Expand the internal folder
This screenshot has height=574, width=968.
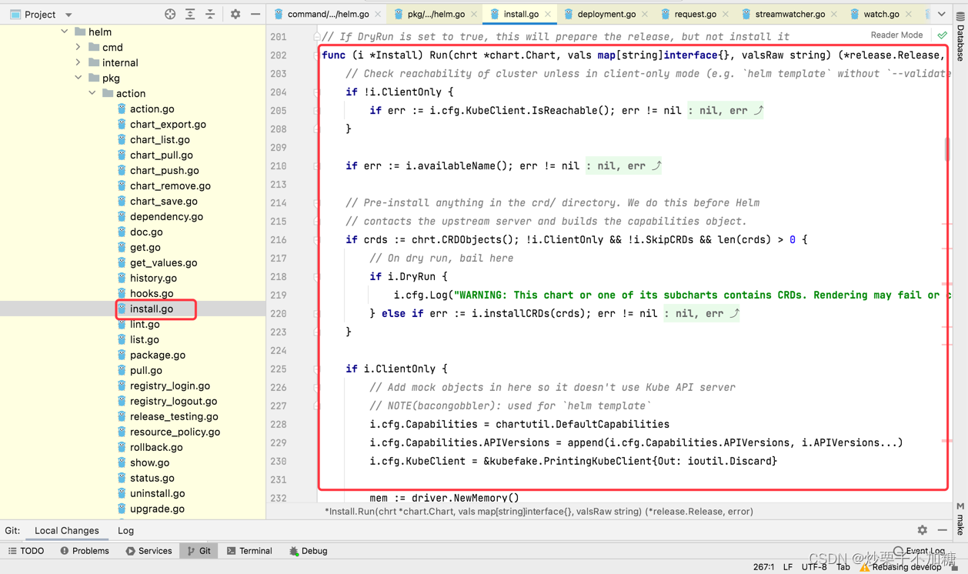click(x=78, y=62)
